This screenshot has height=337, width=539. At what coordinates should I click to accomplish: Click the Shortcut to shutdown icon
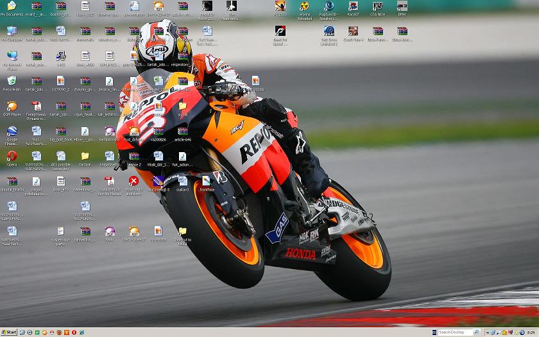[133, 182]
